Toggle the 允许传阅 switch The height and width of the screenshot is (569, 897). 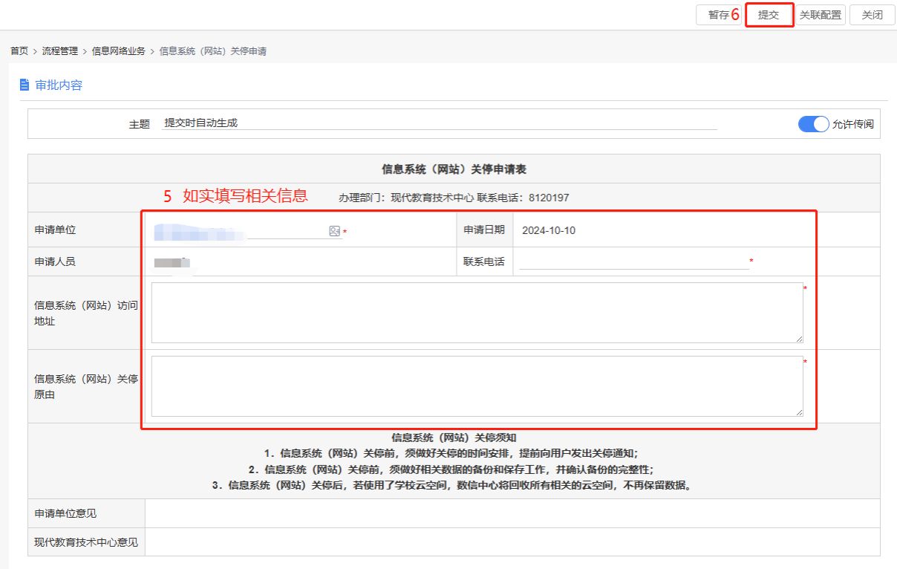click(813, 124)
